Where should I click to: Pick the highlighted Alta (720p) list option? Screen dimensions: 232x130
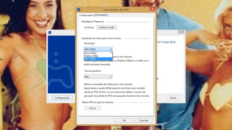(x=98, y=59)
